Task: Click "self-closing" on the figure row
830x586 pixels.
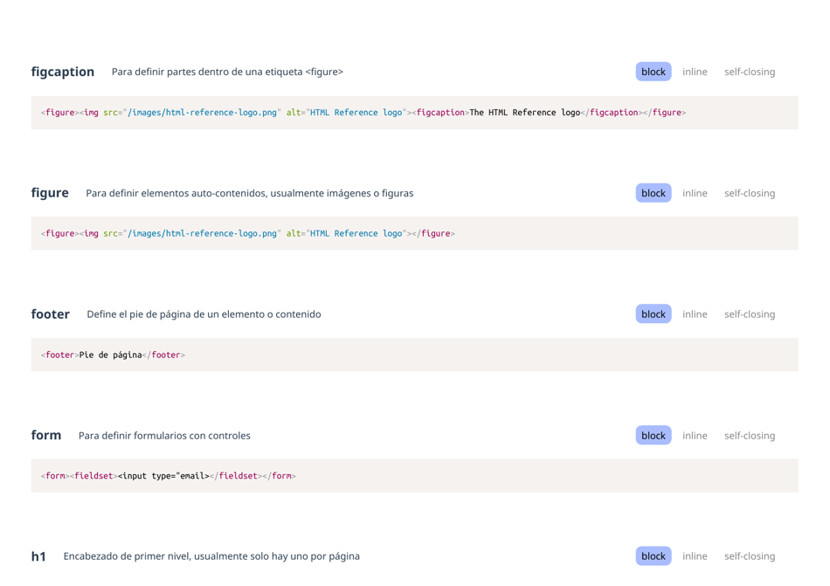Action: pos(750,193)
